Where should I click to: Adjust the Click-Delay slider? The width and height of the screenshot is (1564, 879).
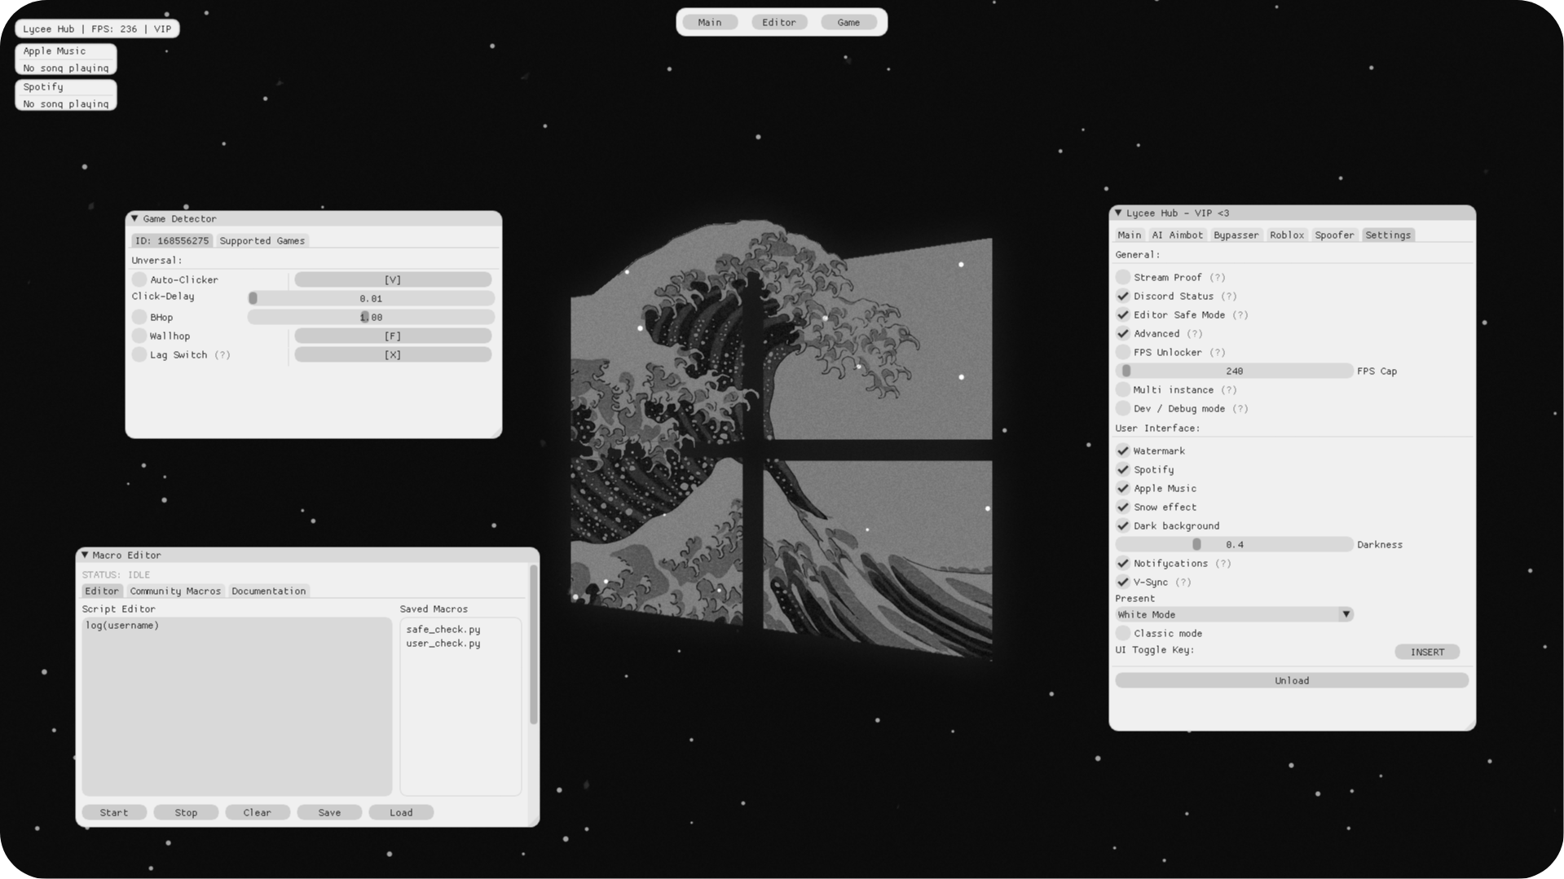pyautogui.click(x=371, y=298)
